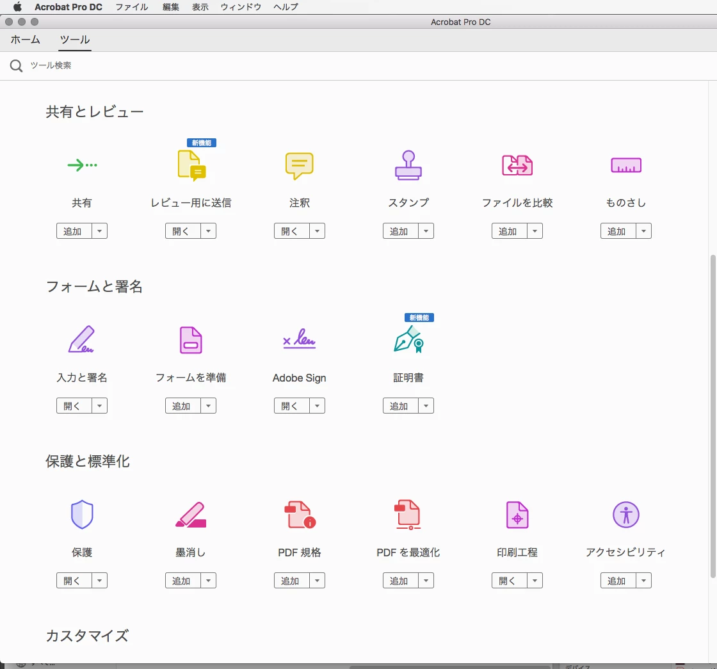Click 開く button under 注釈
717x669 pixels.
pyautogui.click(x=292, y=231)
